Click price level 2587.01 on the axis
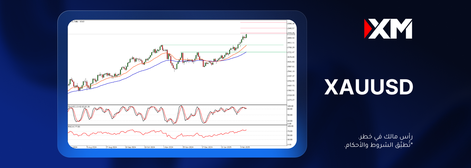Viewport: 471px width, 168px height. click(x=291, y=67)
